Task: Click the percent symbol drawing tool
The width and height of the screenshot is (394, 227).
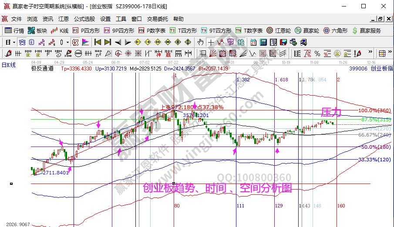Action: [x=317, y=53]
